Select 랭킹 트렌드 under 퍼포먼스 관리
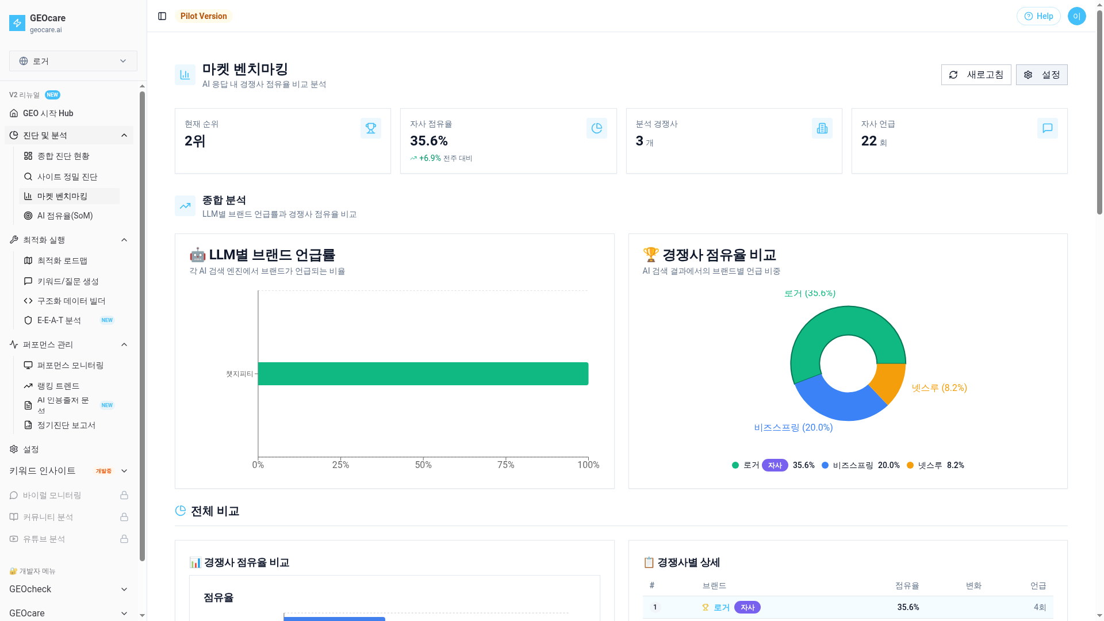Image resolution: width=1104 pixels, height=621 pixels. pyautogui.click(x=59, y=386)
